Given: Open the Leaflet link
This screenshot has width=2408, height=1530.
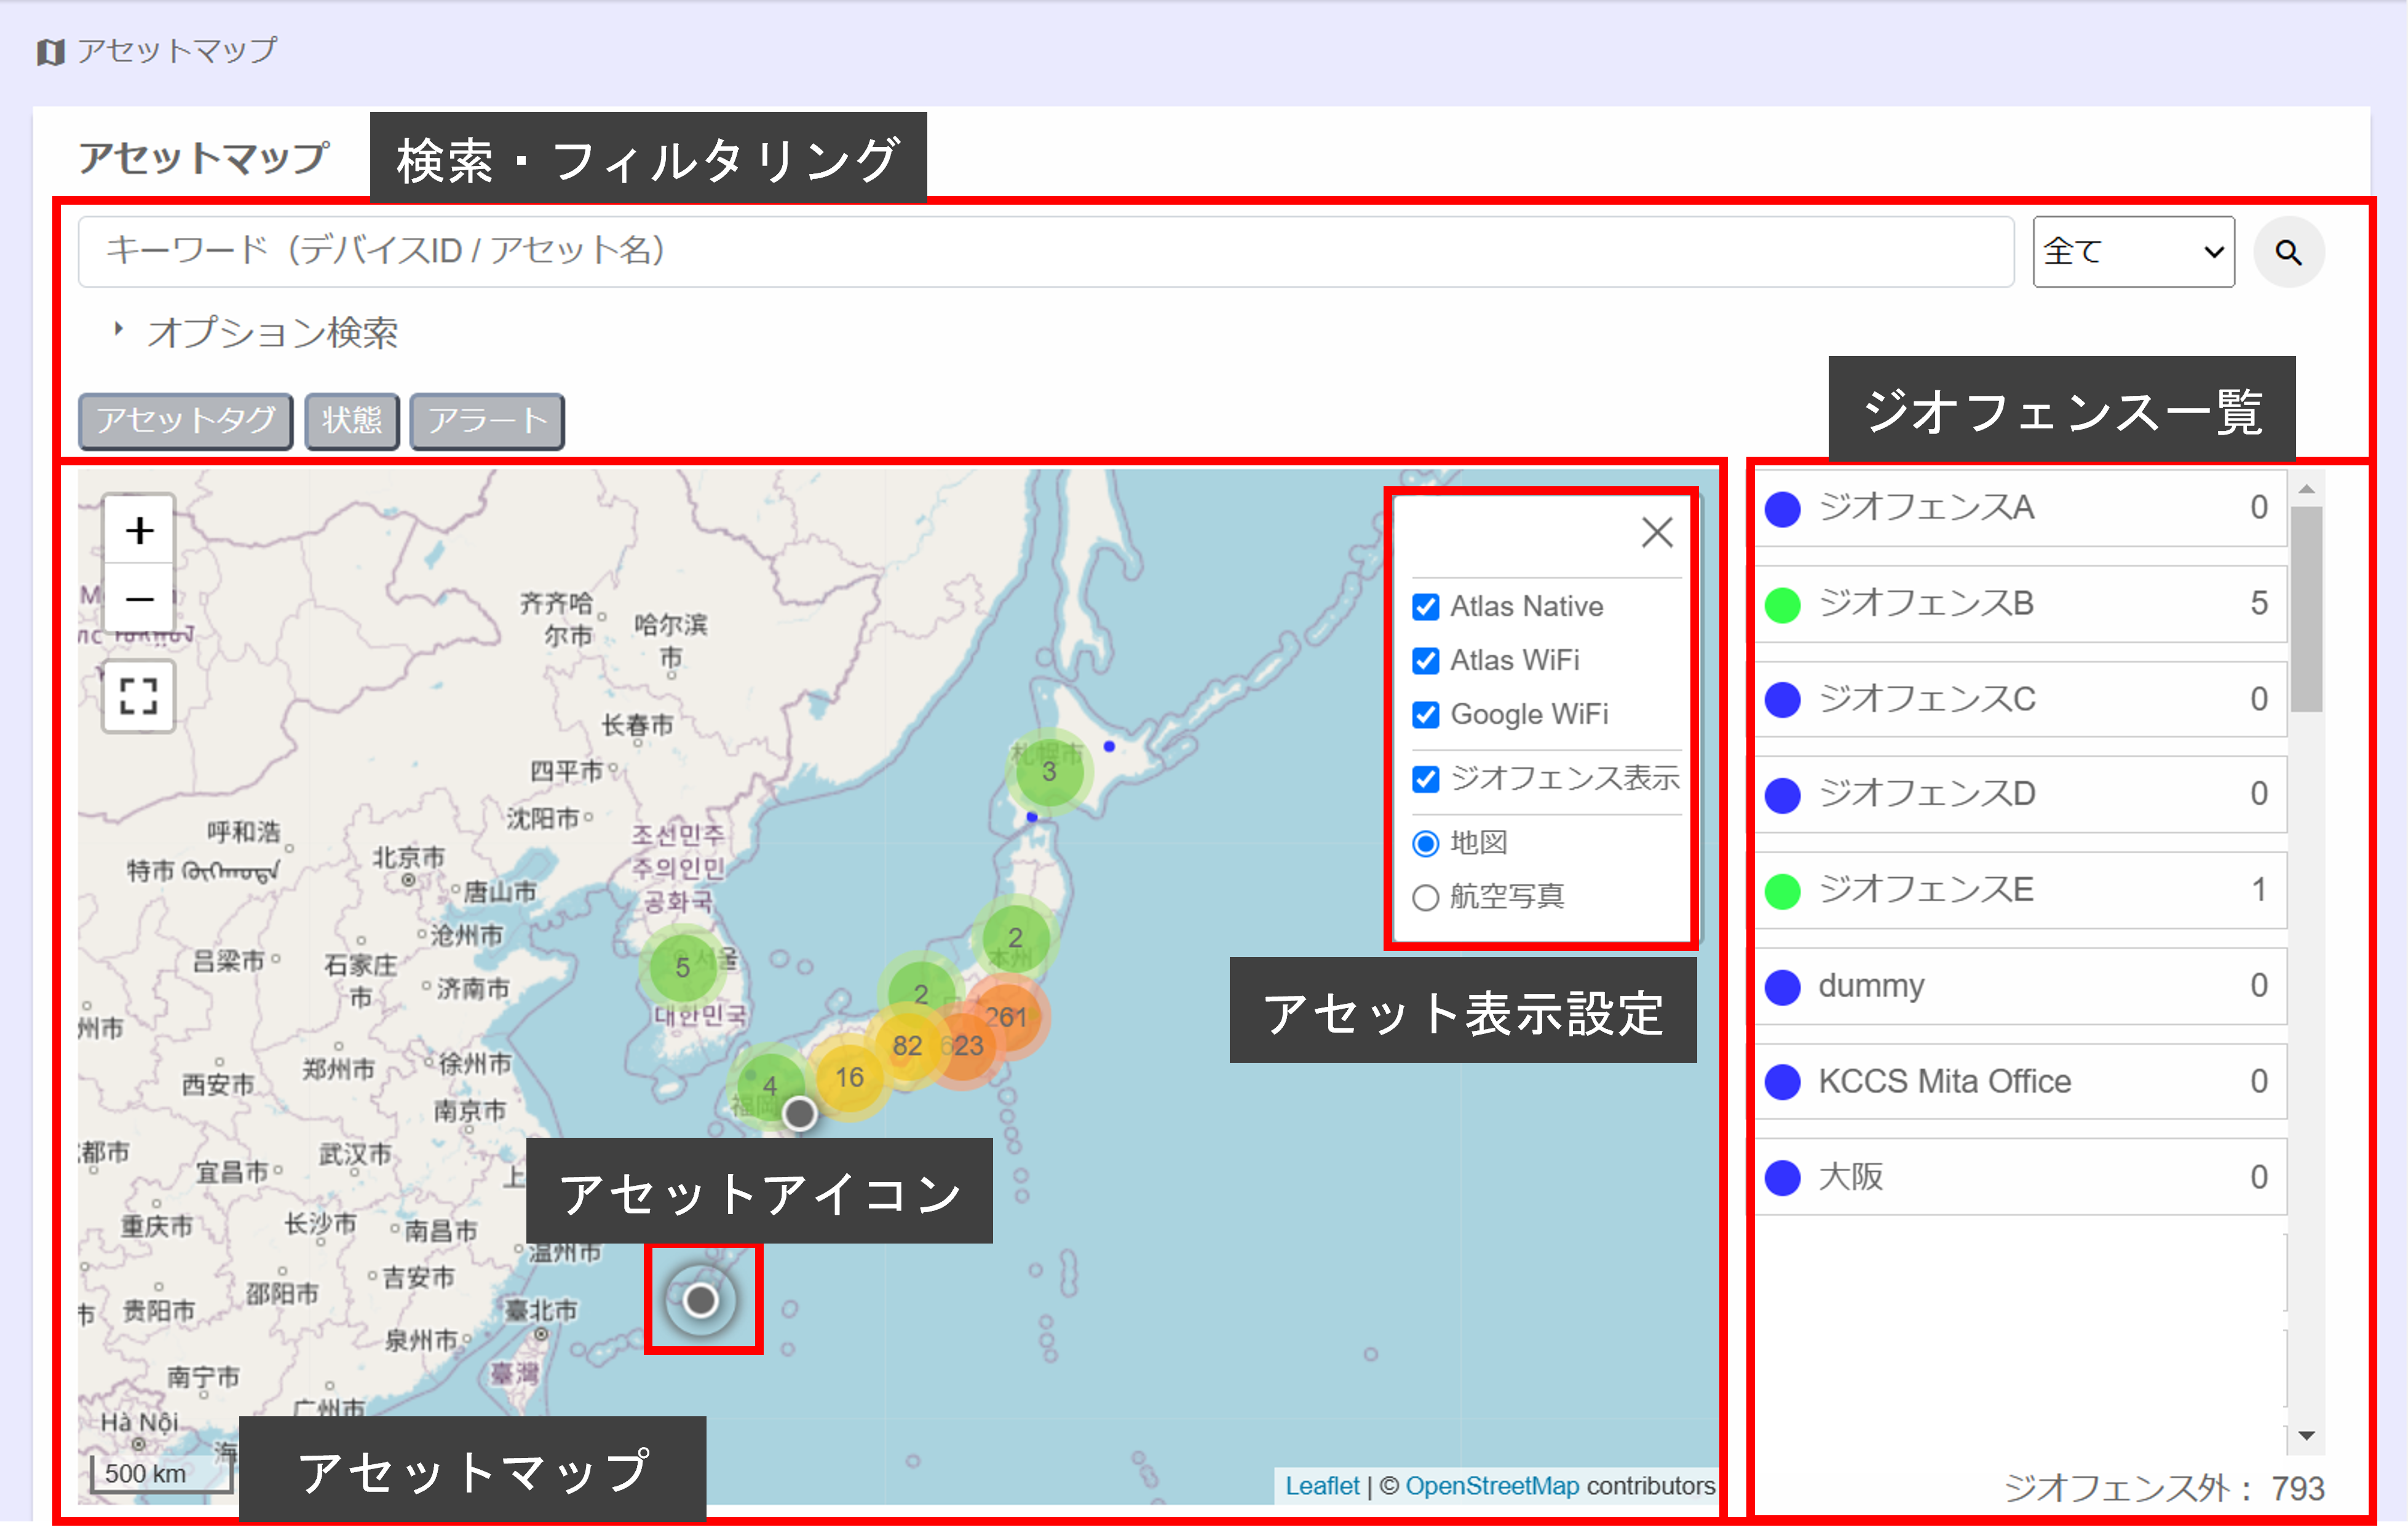Looking at the screenshot, I should pyautogui.click(x=1322, y=1485).
